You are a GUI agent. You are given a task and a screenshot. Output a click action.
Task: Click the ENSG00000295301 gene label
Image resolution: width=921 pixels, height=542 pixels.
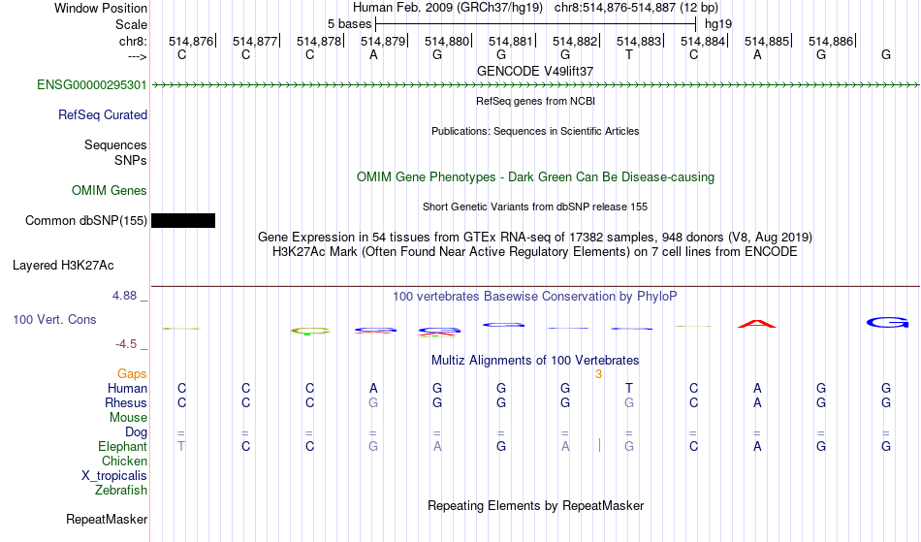92,85
